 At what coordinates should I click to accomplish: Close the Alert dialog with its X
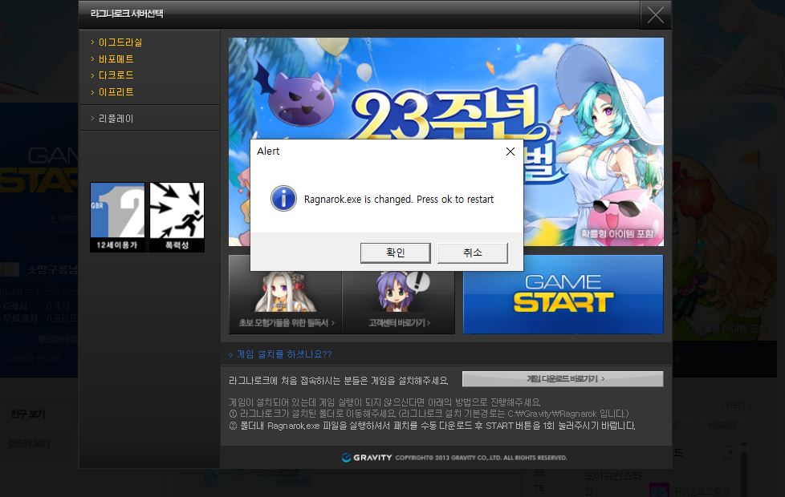pos(510,152)
